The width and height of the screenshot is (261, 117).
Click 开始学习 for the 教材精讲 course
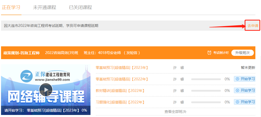[245, 91]
